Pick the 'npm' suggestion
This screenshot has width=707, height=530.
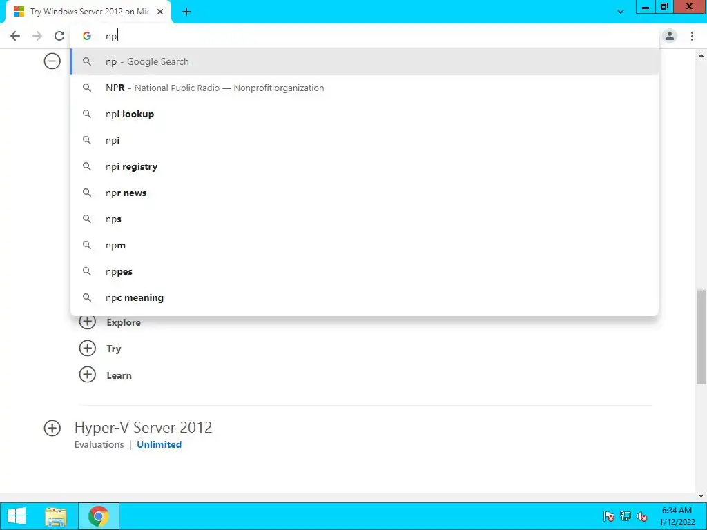(365, 245)
